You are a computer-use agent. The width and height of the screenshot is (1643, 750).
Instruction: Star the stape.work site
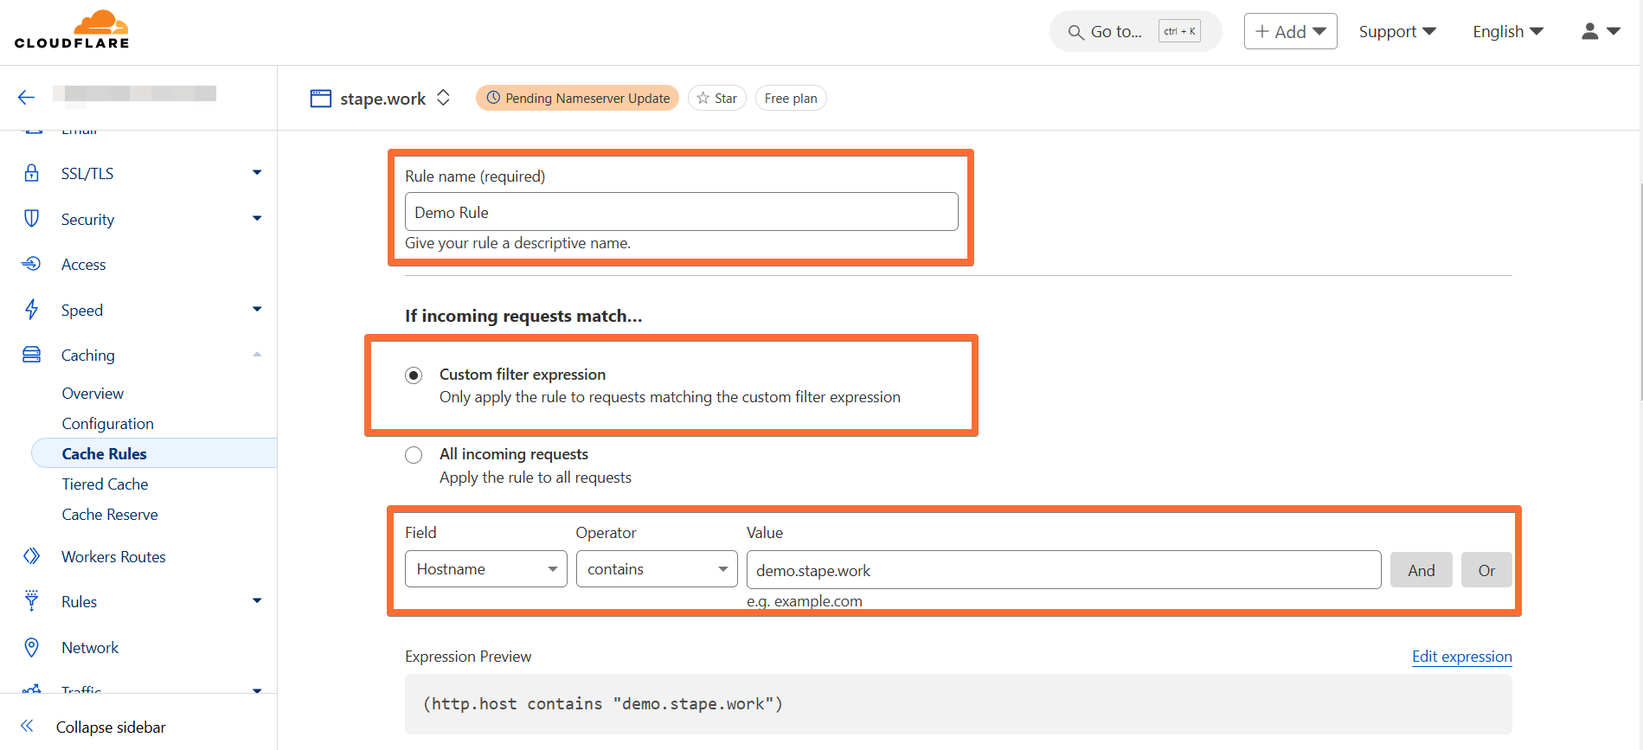717,98
